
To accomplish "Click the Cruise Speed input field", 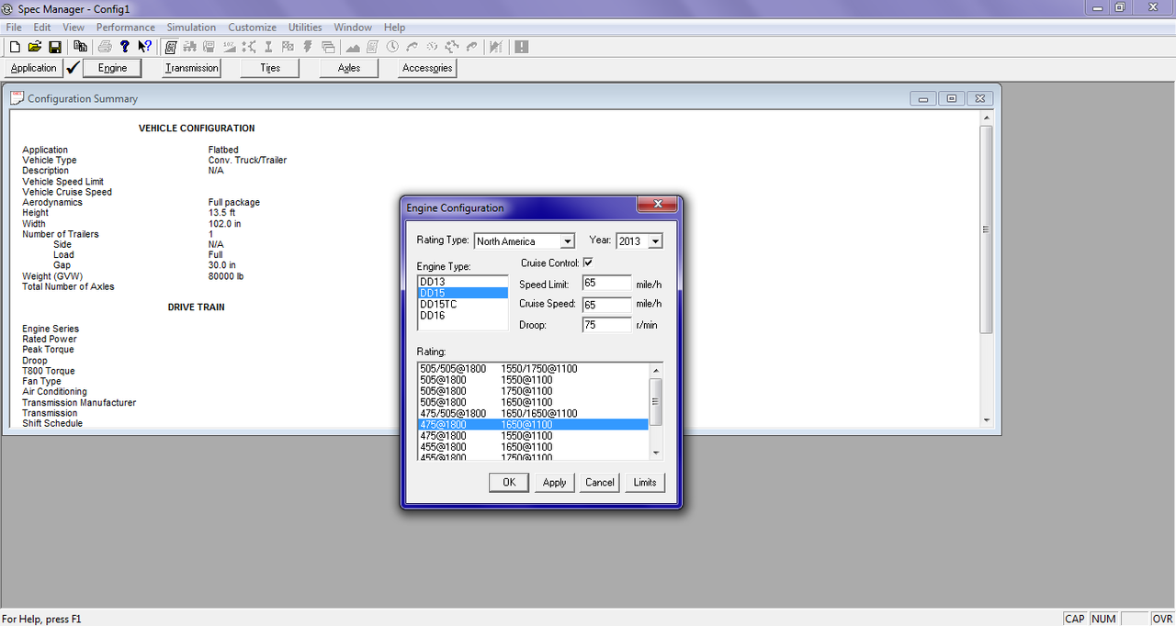I will tap(606, 304).
